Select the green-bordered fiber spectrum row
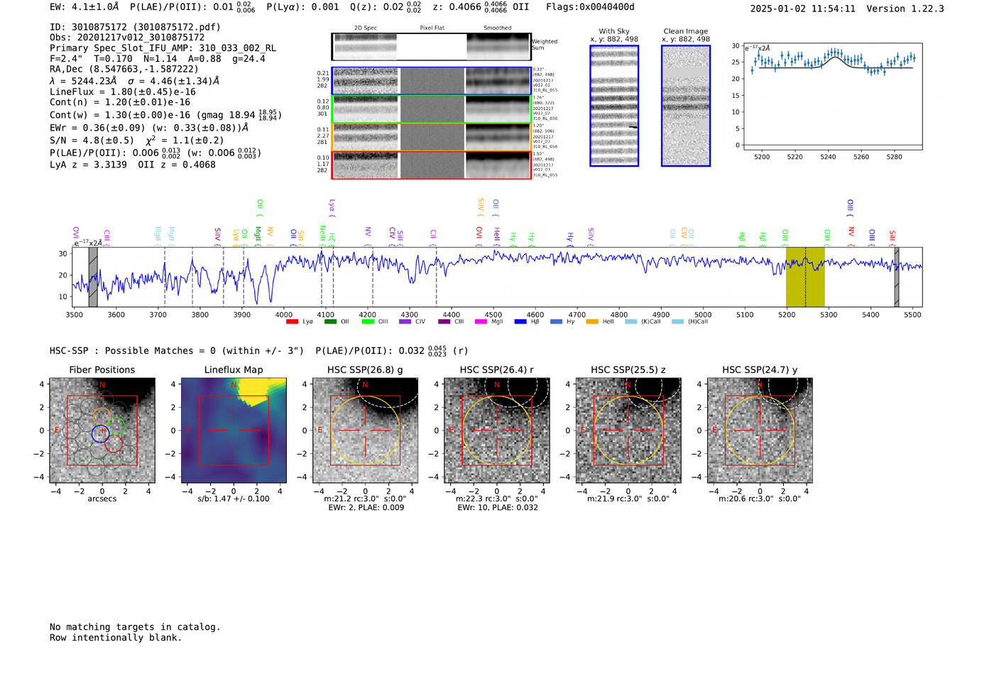The height and width of the screenshot is (676, 994). pos(431,109)
